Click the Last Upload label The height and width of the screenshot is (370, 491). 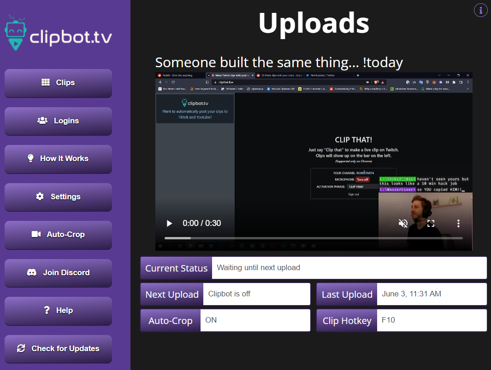tap(347, 294)
